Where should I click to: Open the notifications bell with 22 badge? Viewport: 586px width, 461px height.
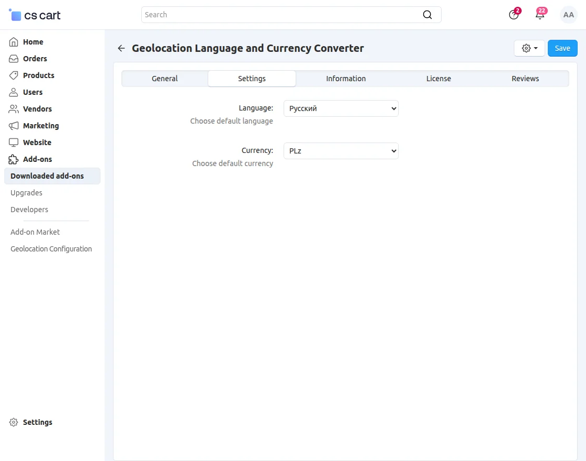(539, 15)
